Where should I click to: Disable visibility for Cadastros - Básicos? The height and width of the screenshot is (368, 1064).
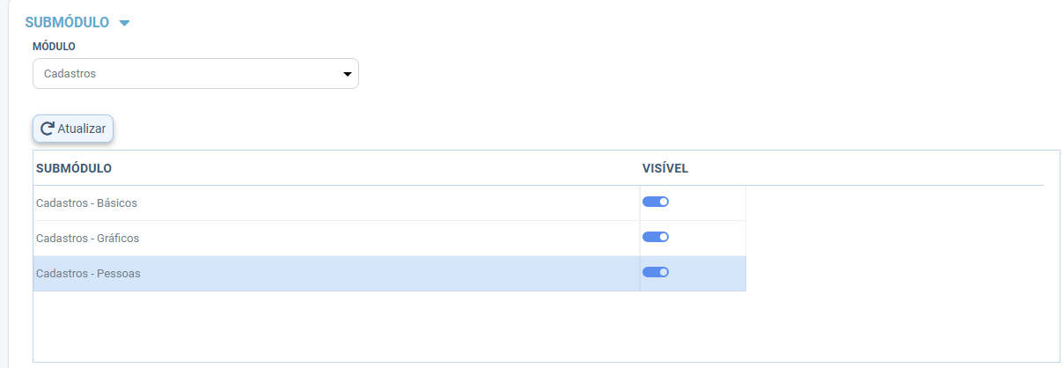[x=656, y=202]
